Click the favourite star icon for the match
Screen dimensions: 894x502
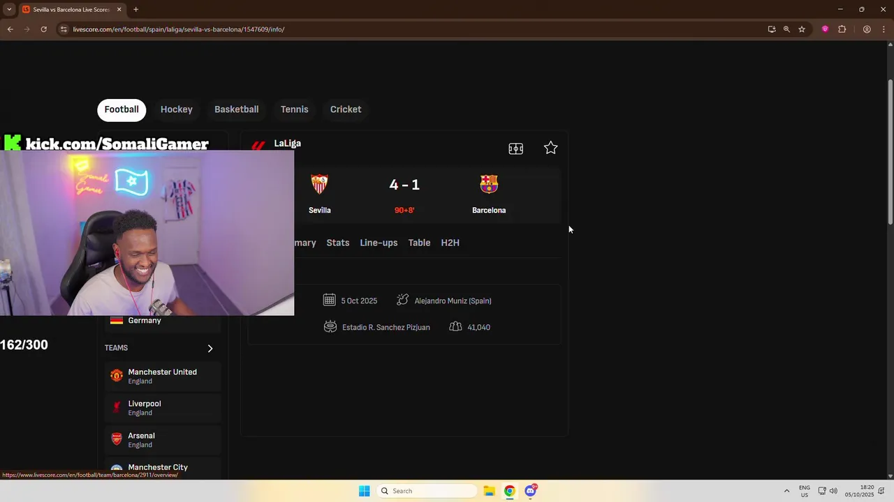coord(551,148)
